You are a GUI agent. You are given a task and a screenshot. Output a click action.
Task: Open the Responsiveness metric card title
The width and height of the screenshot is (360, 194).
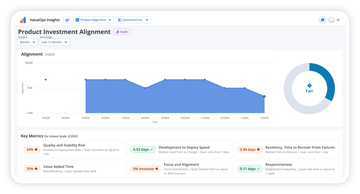(279, 164)
